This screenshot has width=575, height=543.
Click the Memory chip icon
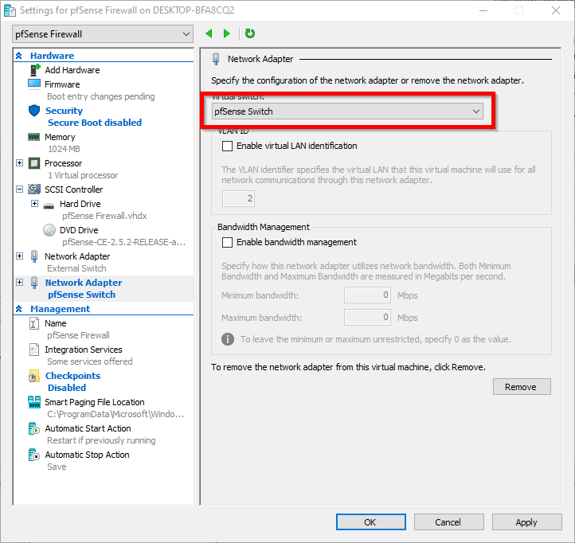point(33,137)
